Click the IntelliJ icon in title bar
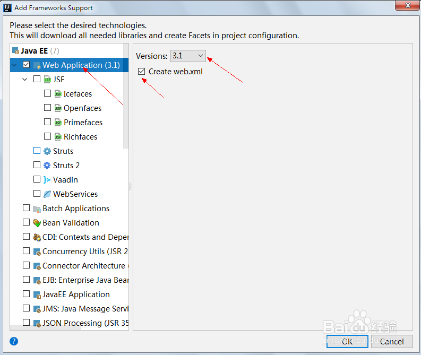This screenshot has height=355, width=421. tap(7, 8)
